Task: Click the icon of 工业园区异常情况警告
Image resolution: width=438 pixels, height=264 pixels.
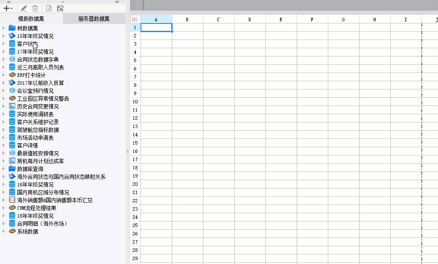Action: (x=12, y=99)
